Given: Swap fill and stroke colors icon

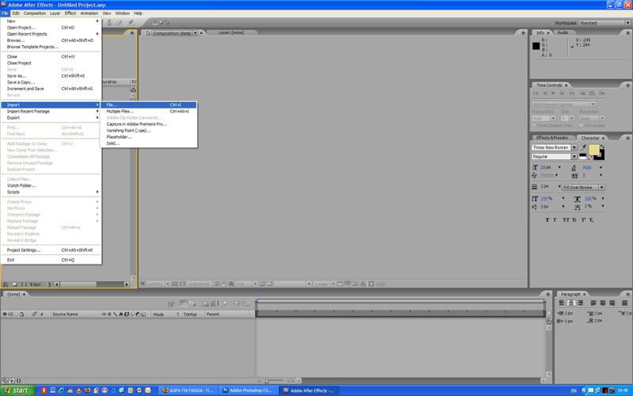Looking at the screenshot, I should [x=601, y=147].
